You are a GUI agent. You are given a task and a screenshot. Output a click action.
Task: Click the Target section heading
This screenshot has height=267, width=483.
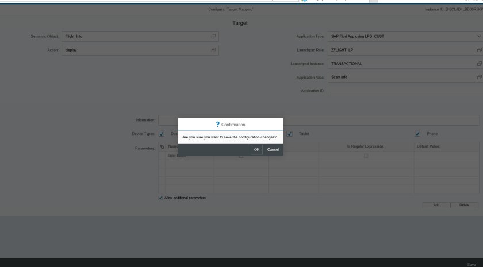point(240,23)
